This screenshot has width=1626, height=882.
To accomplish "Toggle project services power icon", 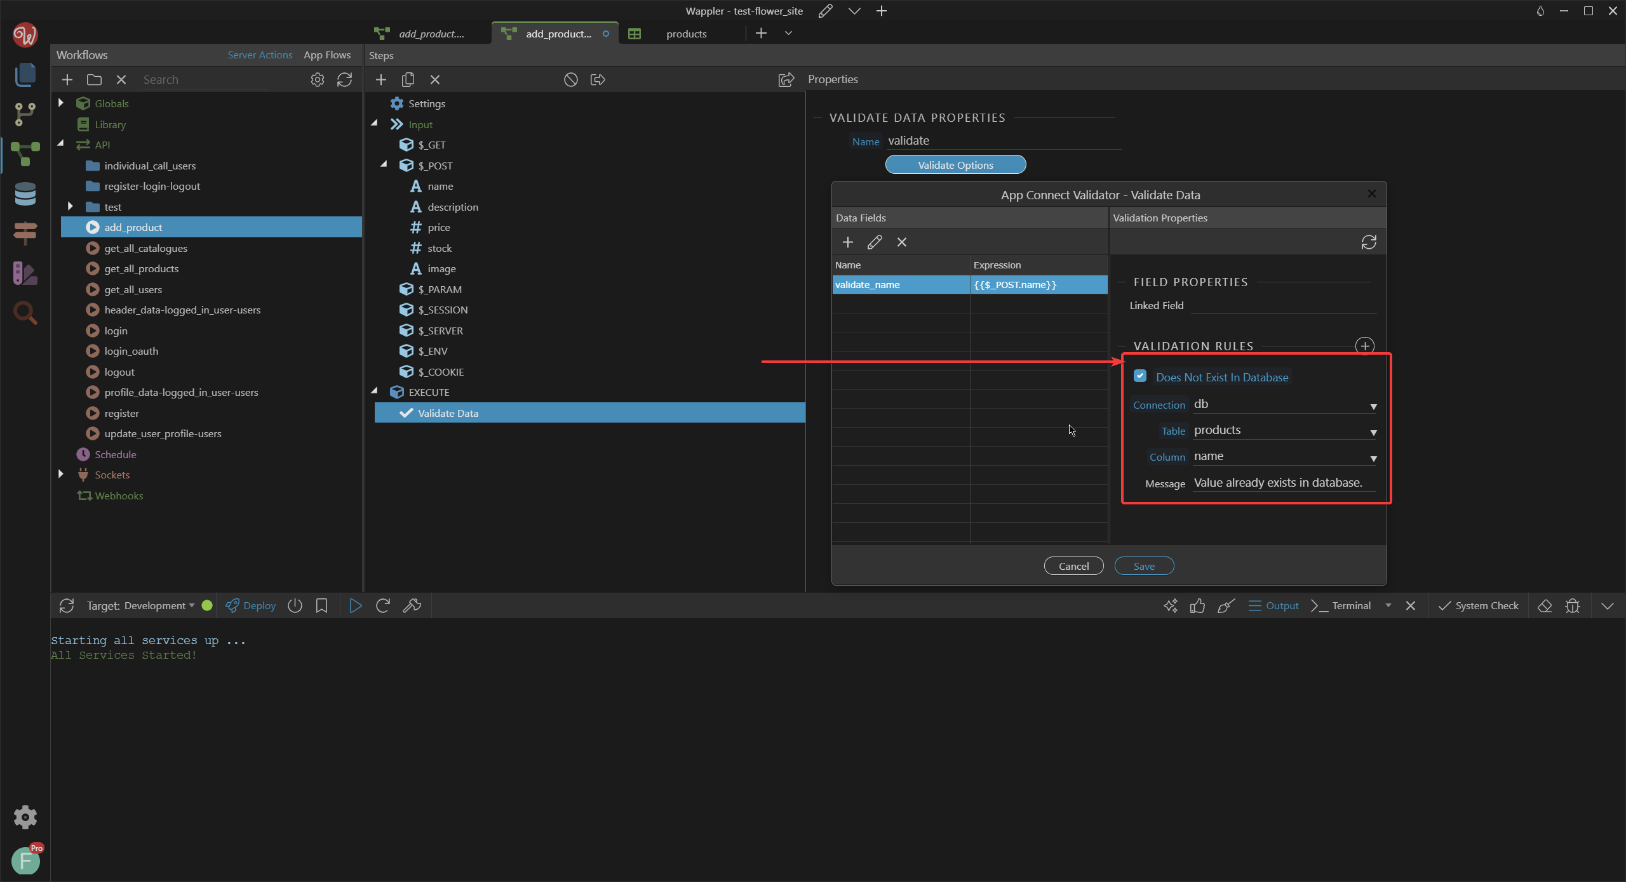I will pyautogui.click(x=295, y=605).
